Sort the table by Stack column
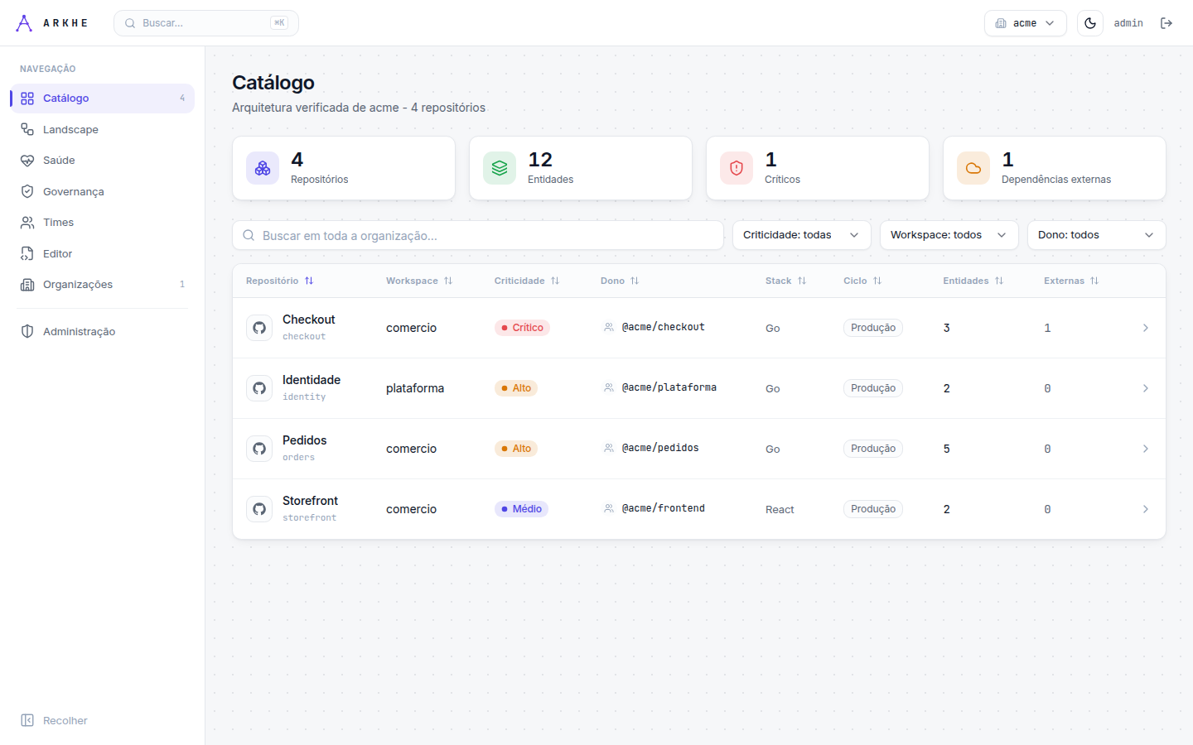This screenshot has height=745, width=1193. pos(785,281)
